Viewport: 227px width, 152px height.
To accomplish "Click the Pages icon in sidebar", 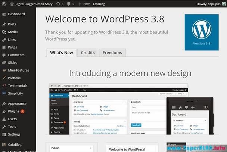I will (x=4, y=47).
